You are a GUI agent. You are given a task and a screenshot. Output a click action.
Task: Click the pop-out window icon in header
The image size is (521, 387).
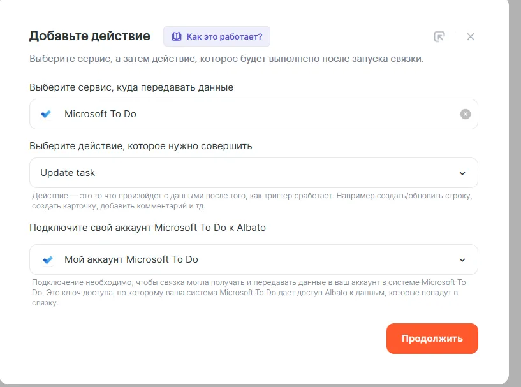click(x=439, y=36)
